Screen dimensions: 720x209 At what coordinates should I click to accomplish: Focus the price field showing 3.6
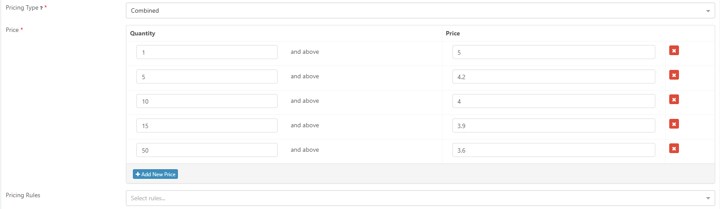pos(553,150)
